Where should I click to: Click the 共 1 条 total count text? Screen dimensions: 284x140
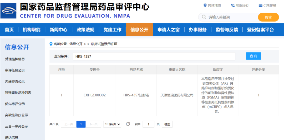(54, 124)
